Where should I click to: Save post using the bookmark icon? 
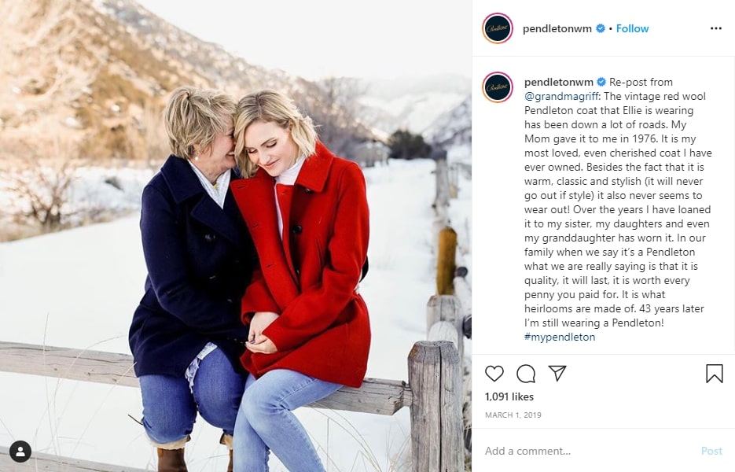point(715,374)
